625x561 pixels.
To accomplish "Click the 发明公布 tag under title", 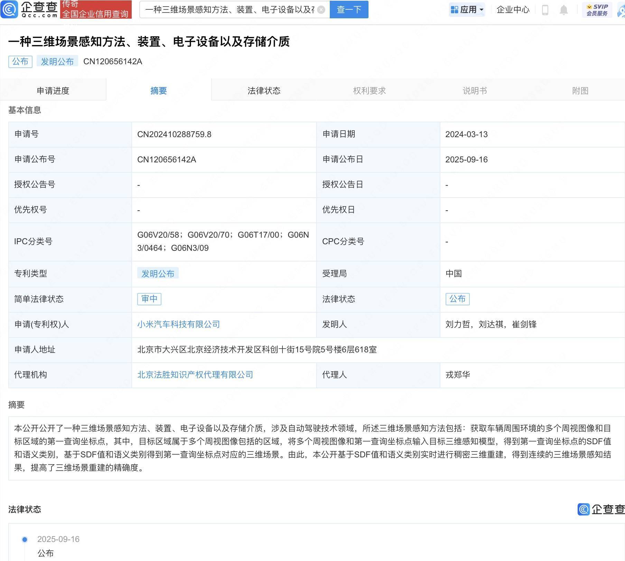I will tap(57, 61).
